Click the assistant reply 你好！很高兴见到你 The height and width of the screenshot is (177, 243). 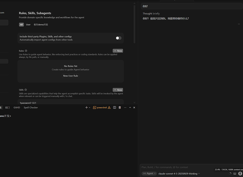166,18
